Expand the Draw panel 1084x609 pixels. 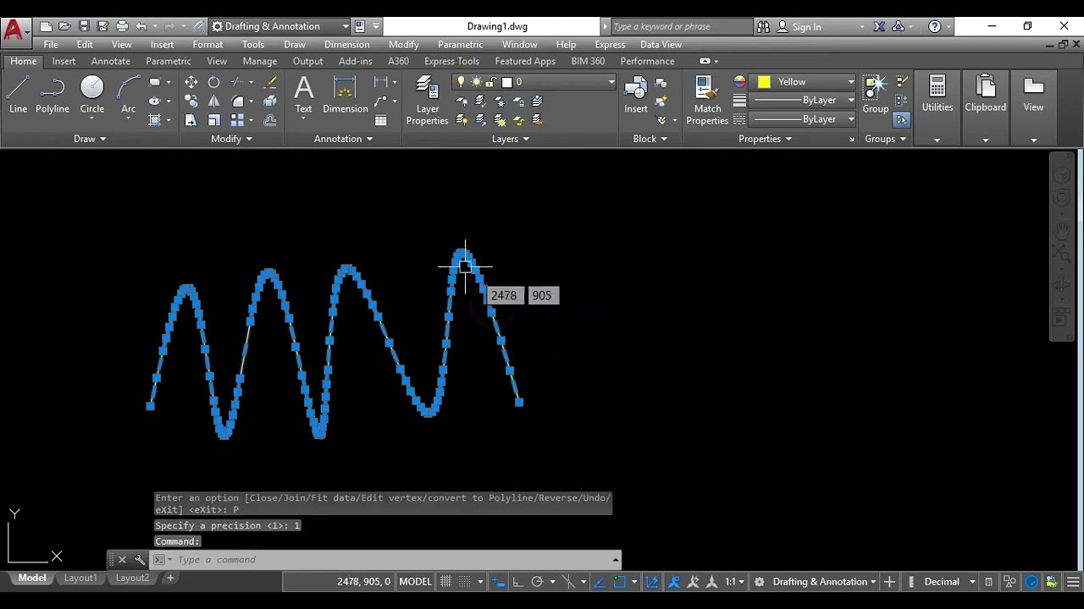(x=89, y=139)
